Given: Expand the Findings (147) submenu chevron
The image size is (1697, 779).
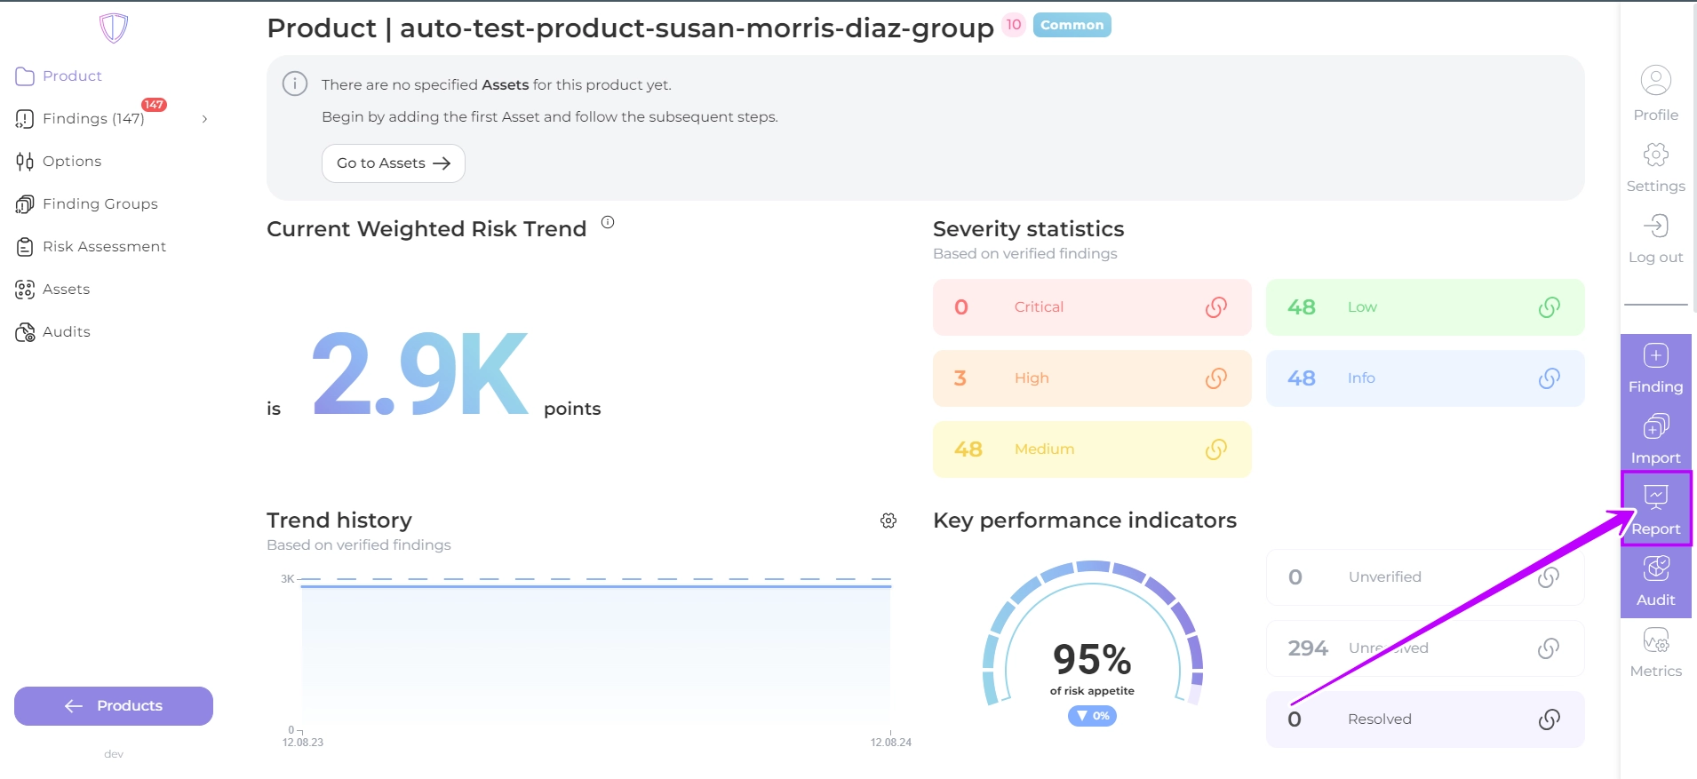Looking at the screenshot, I should pos(204,119).
